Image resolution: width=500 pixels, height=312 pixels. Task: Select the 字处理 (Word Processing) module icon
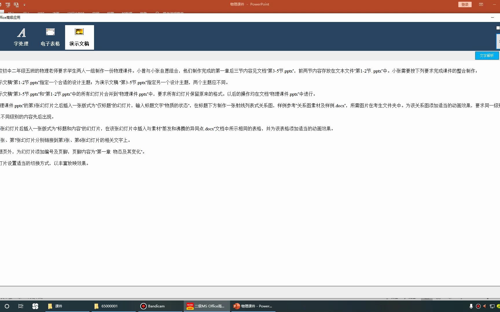tap(21, 37)
